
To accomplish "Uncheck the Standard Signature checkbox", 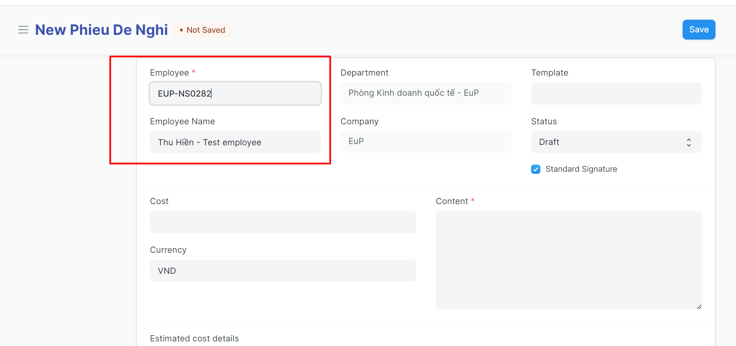I will tap(536, 169).
